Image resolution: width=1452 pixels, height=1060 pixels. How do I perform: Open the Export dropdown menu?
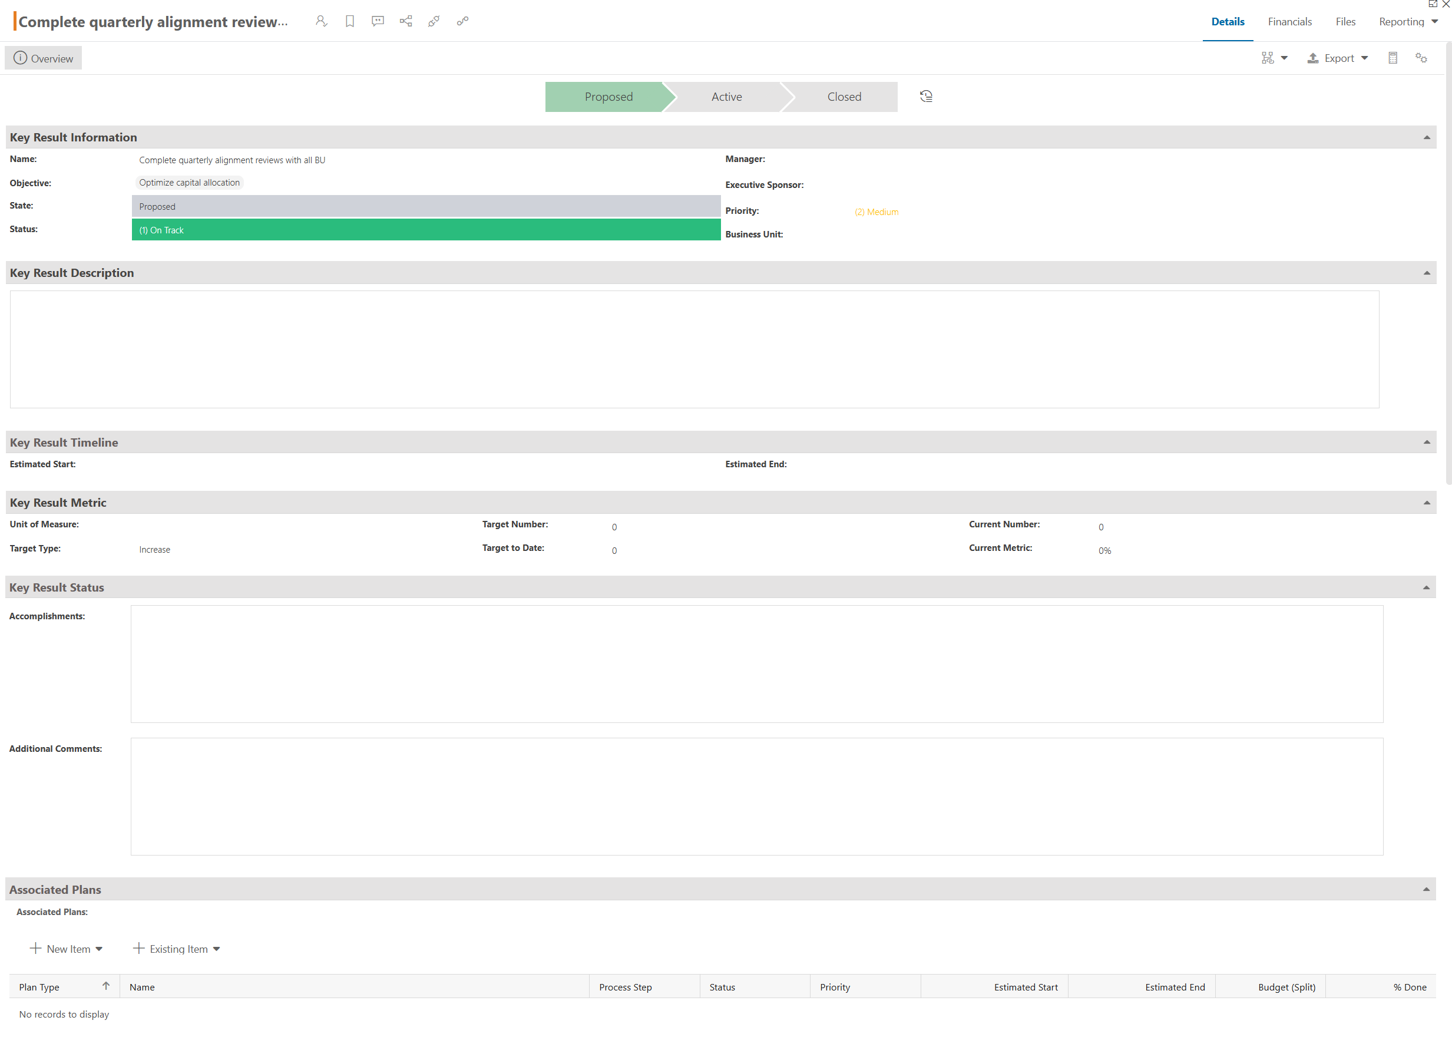click(x=1338, y=58)
